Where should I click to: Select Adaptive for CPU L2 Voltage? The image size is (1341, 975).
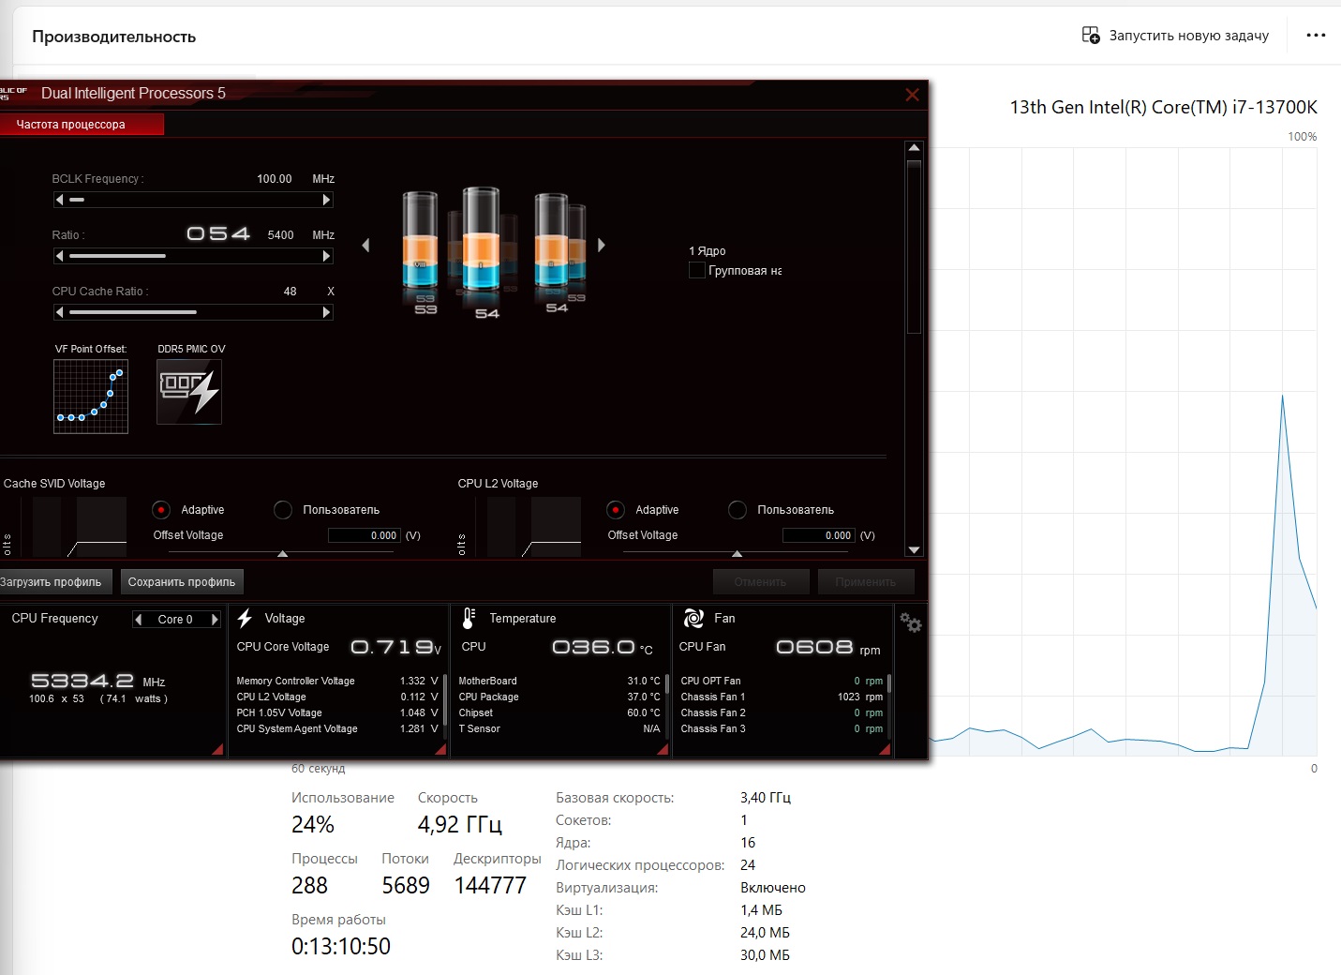pos(616,510)
